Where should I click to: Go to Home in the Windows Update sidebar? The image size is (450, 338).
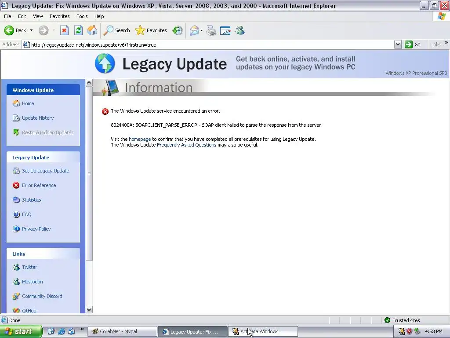coord(28,103)
